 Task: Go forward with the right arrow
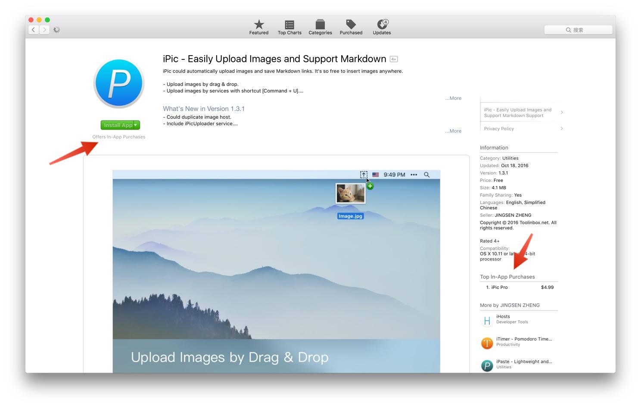(44, 30)
